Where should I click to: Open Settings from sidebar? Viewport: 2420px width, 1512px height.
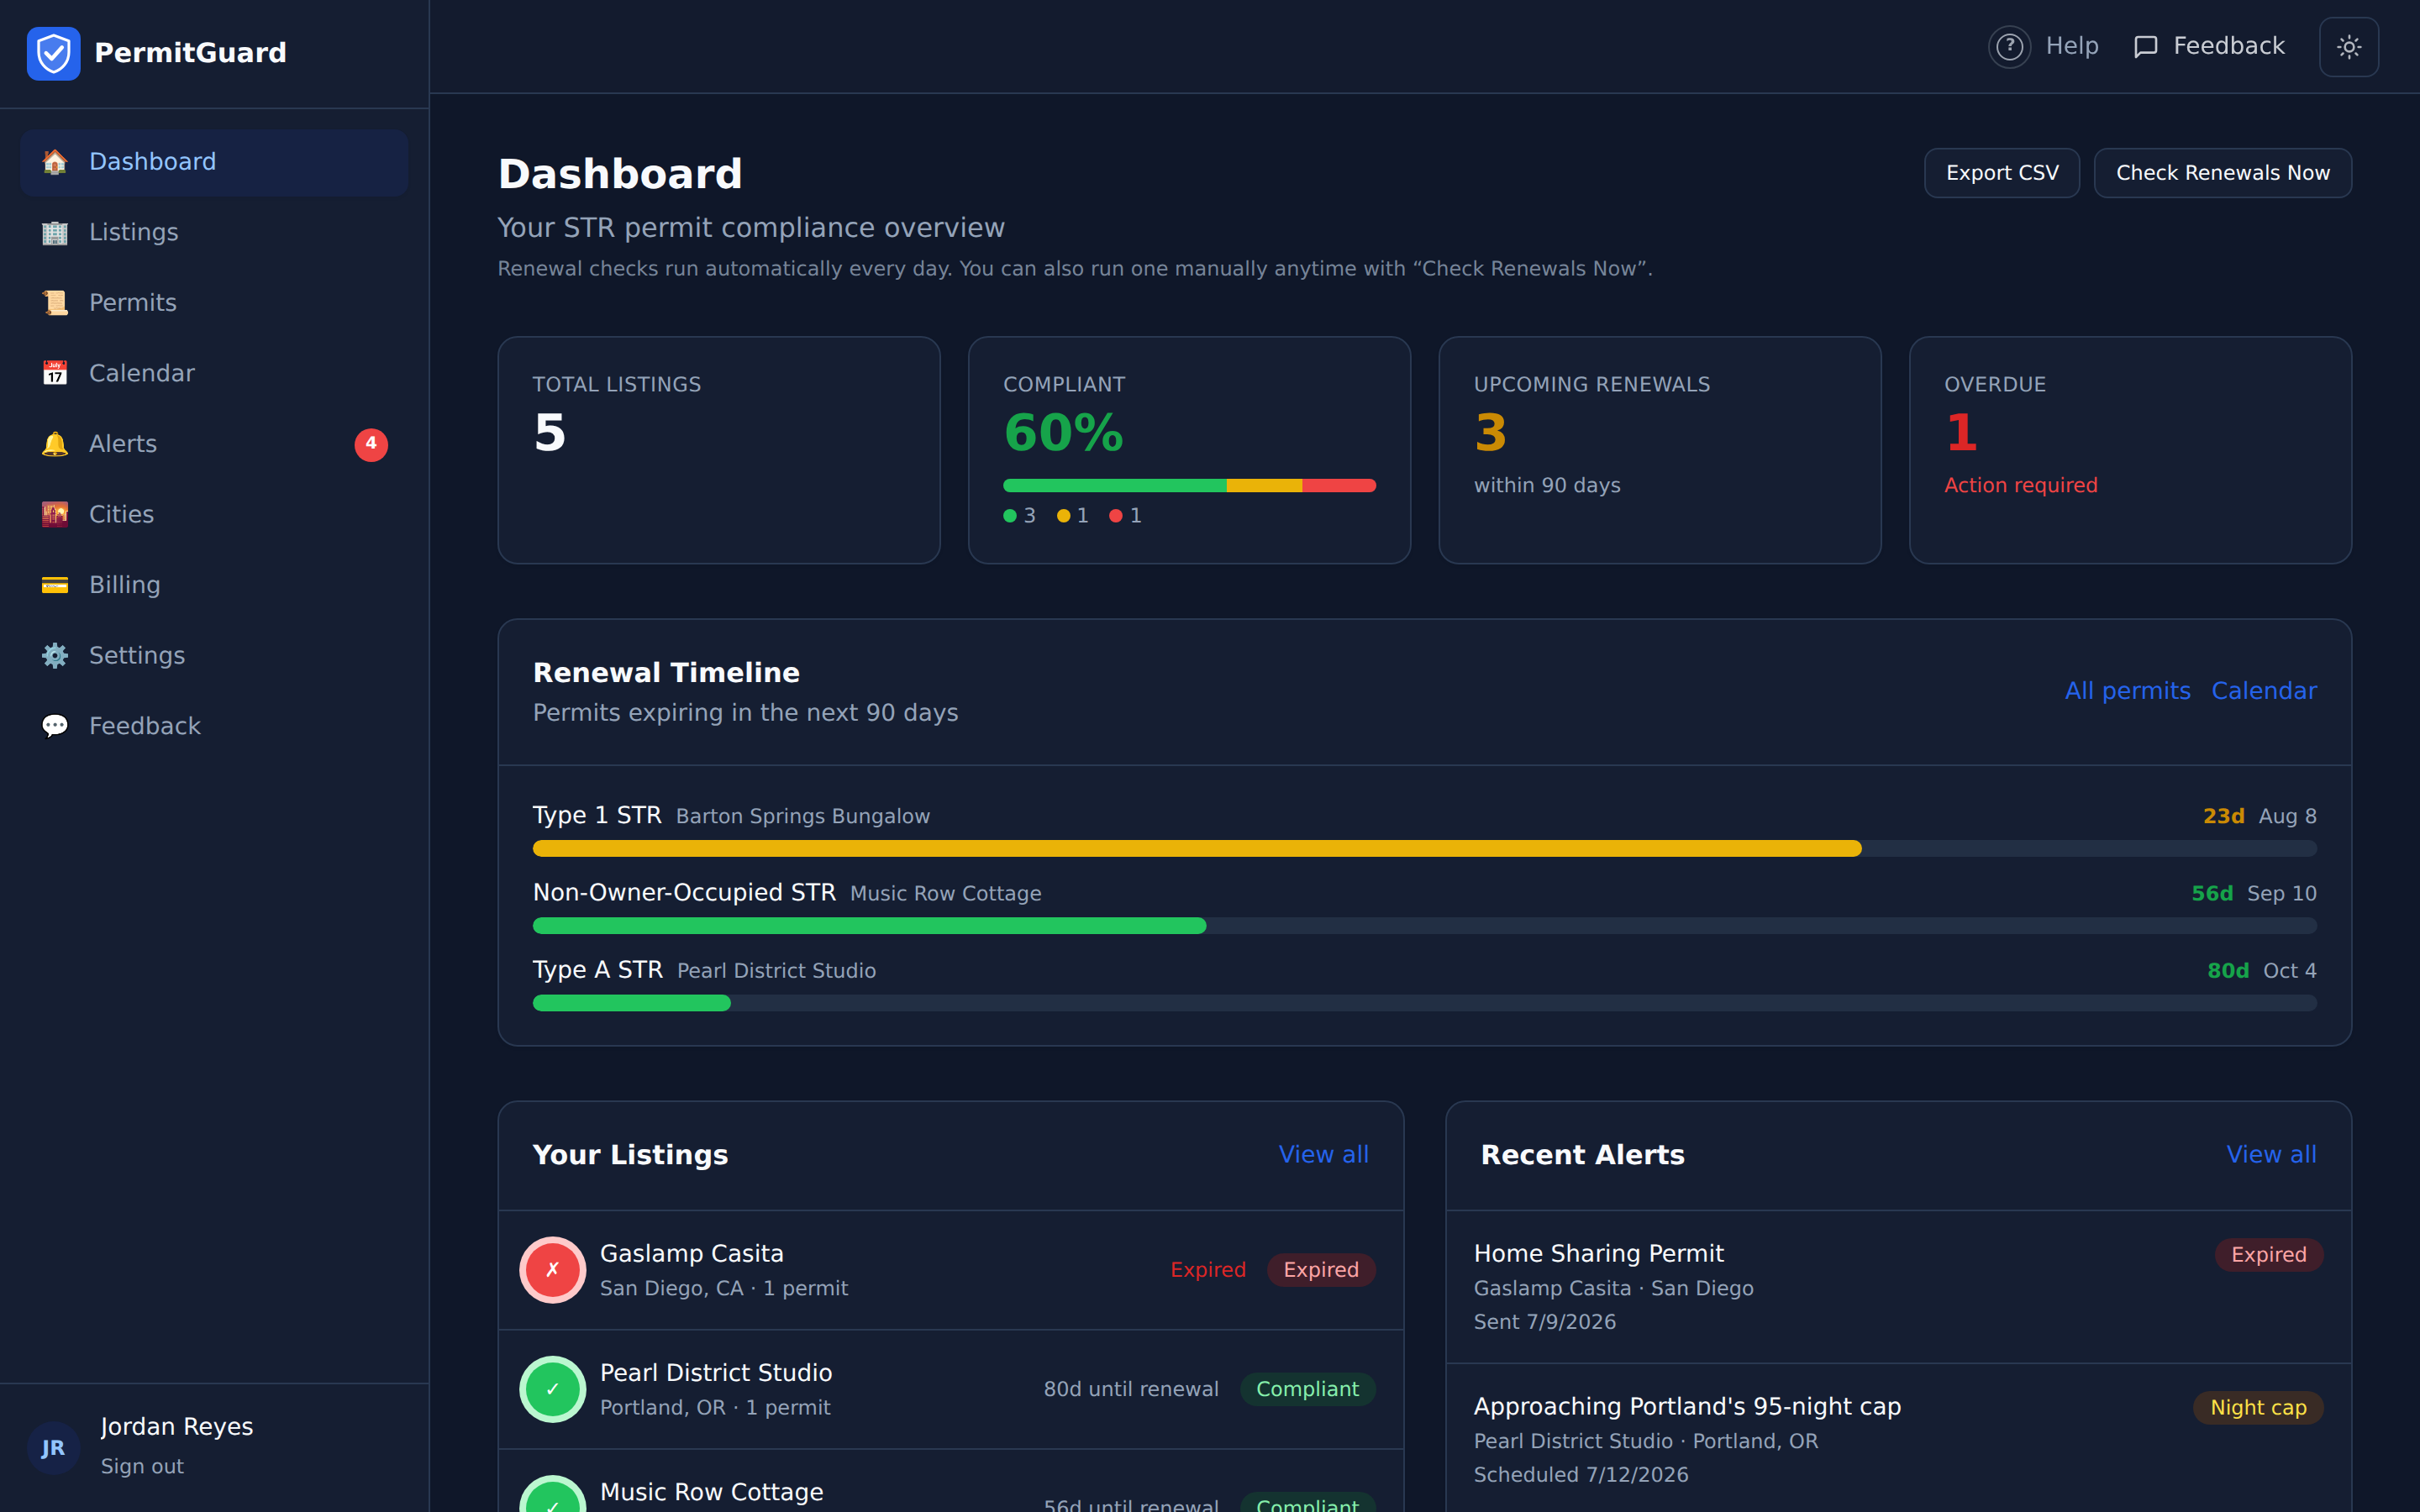[214, 655]
